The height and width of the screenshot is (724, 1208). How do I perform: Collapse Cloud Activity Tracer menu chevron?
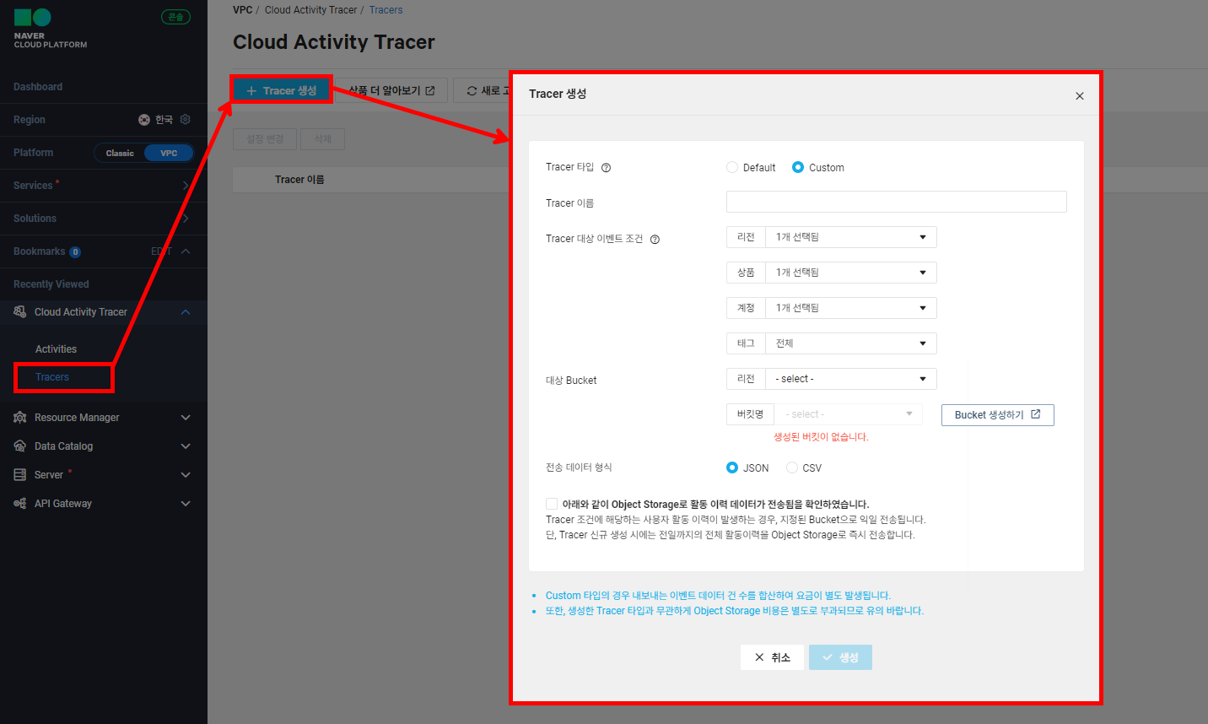[x=186, y=312]
